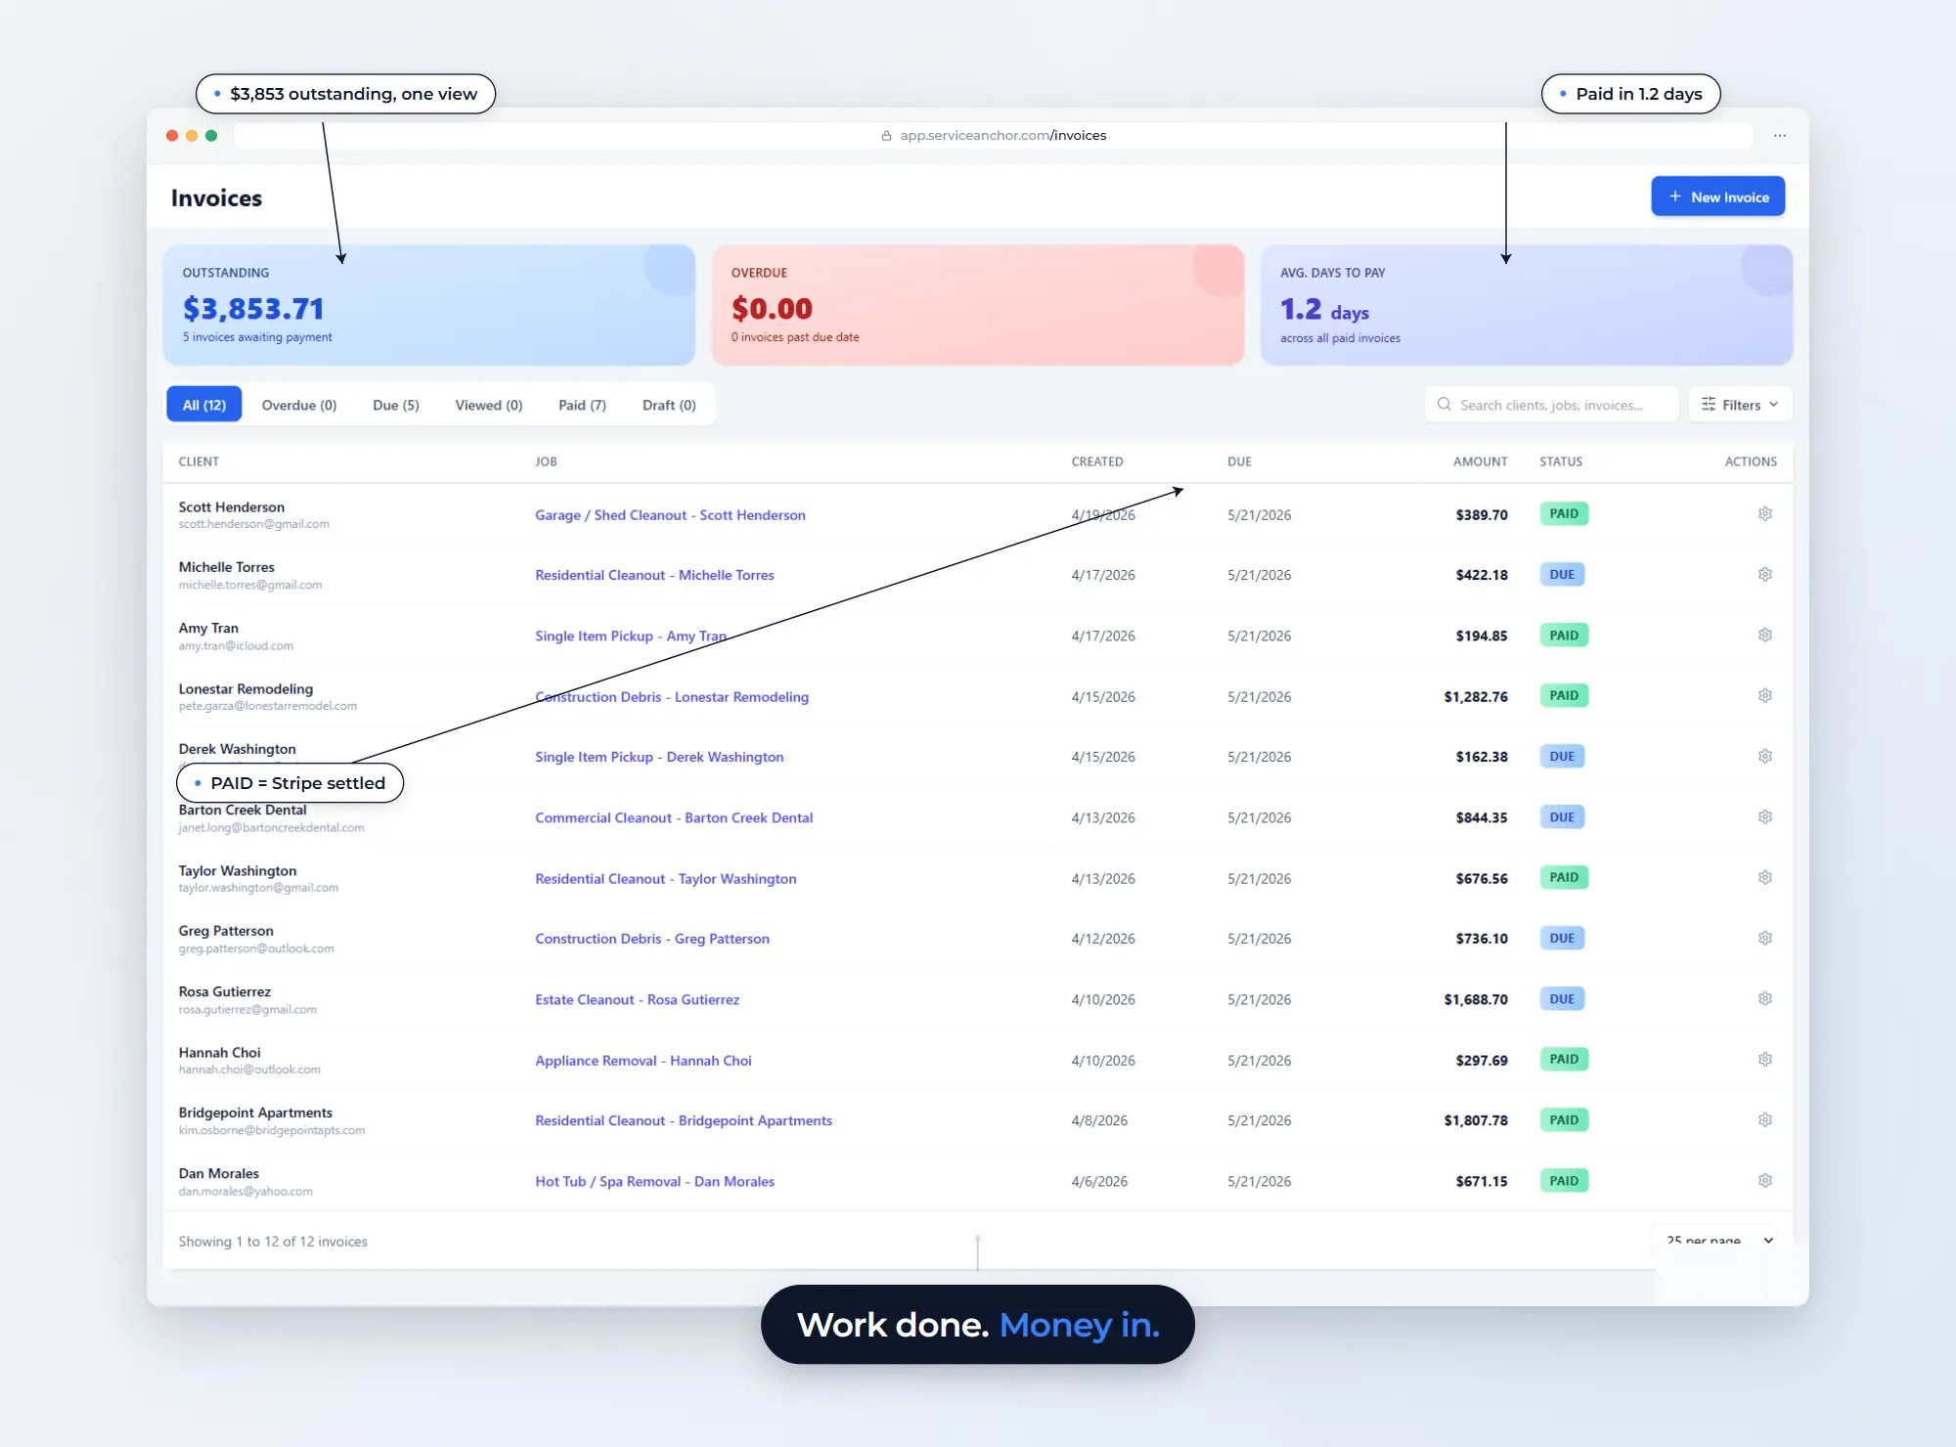The height and width of the screenshot is (1447, 1956).
Task: Click the New Invoice button
Action: click(x=1717, y=197)
